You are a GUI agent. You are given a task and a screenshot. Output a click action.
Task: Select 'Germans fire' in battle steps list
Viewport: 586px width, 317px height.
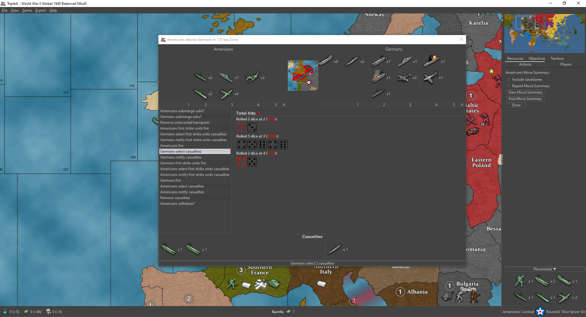(x=171, y=180)
